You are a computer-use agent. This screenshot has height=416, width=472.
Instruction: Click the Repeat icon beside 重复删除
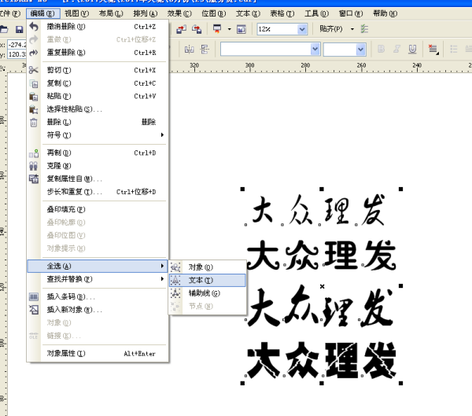(34, 53)
